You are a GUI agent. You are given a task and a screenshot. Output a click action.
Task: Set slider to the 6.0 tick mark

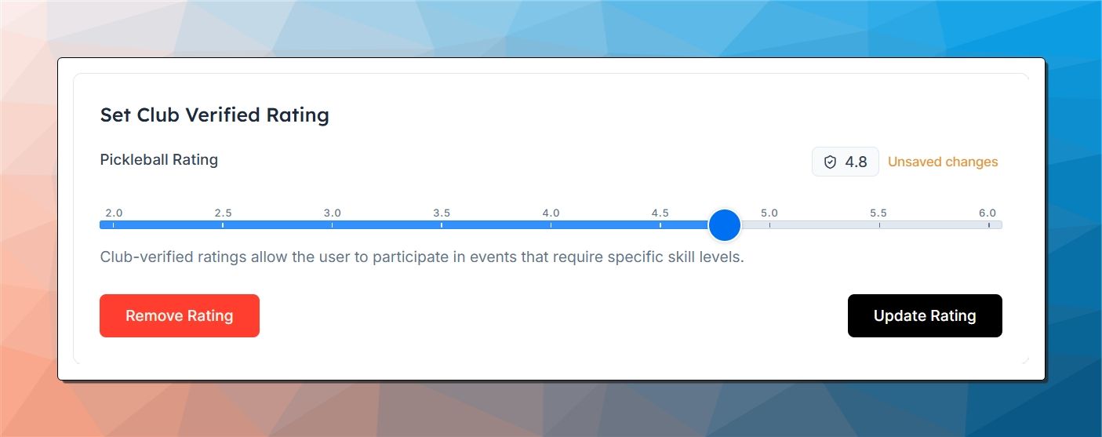click(x=988, y=225)
